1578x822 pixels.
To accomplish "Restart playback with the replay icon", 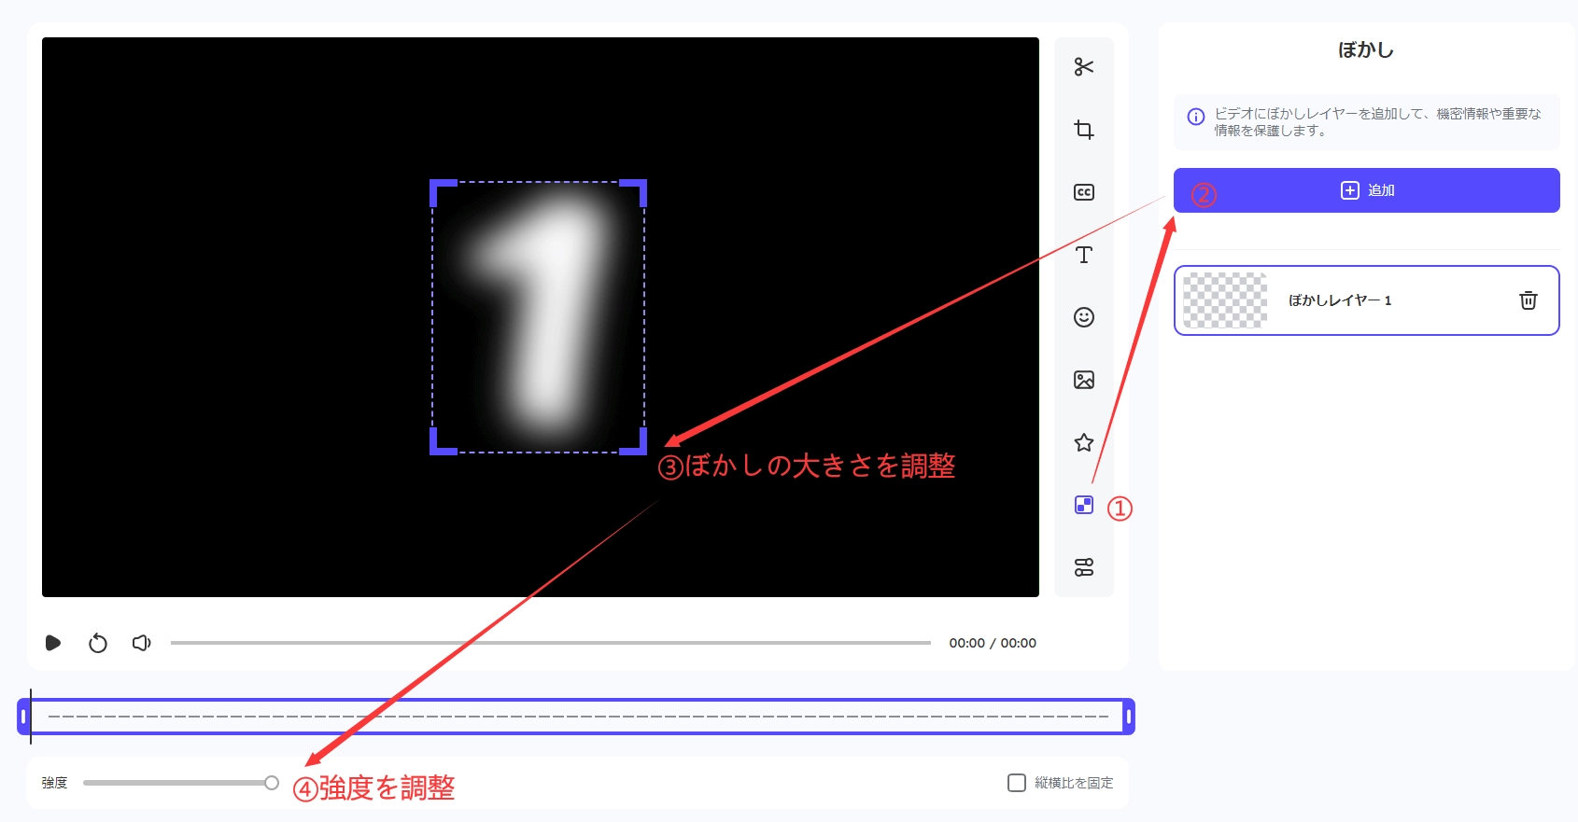I will [x=98, y=643].
